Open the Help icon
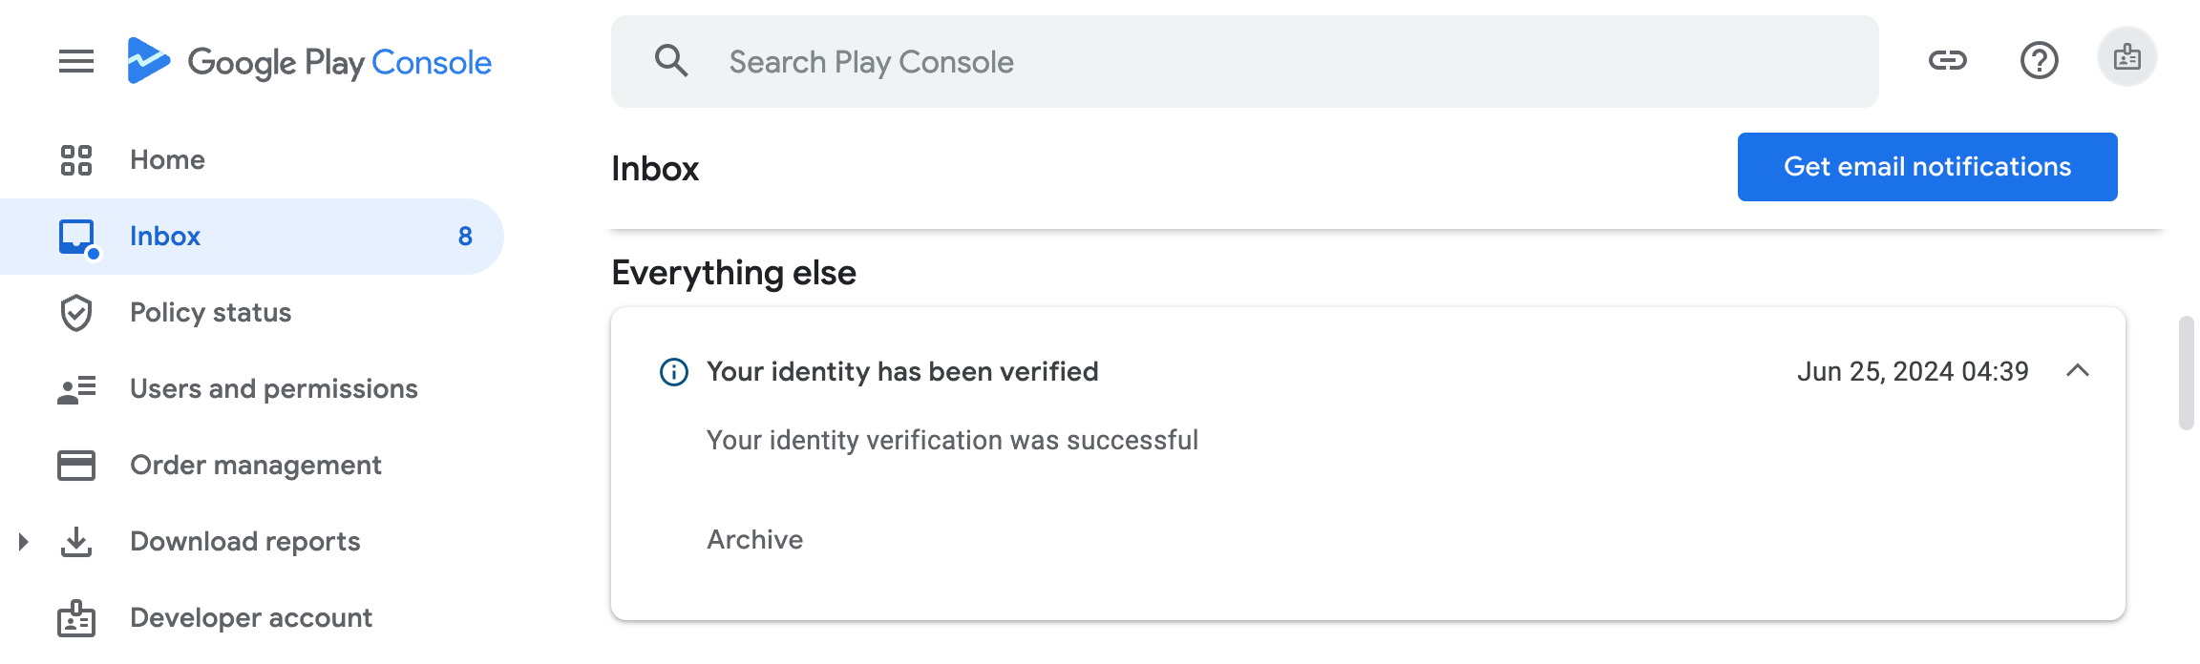This screenshot has height=664, width=2200. (x=2039, y=60)
